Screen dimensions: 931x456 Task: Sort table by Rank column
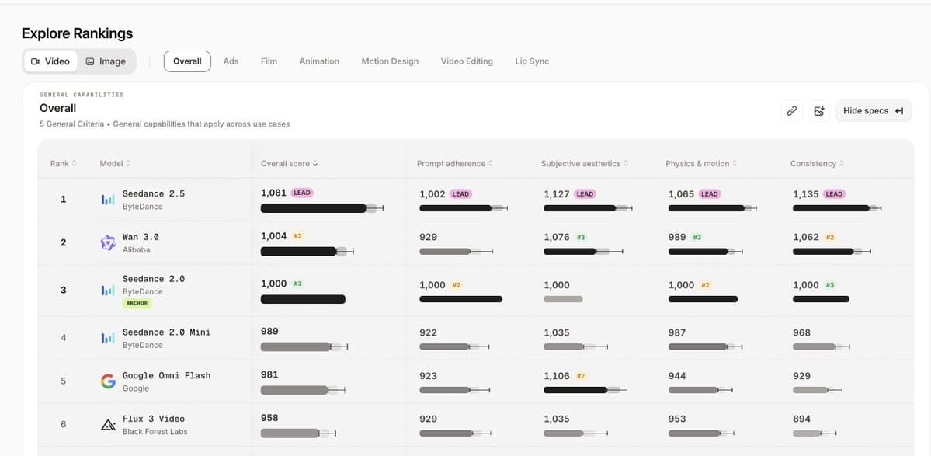(x=63, y=163)
